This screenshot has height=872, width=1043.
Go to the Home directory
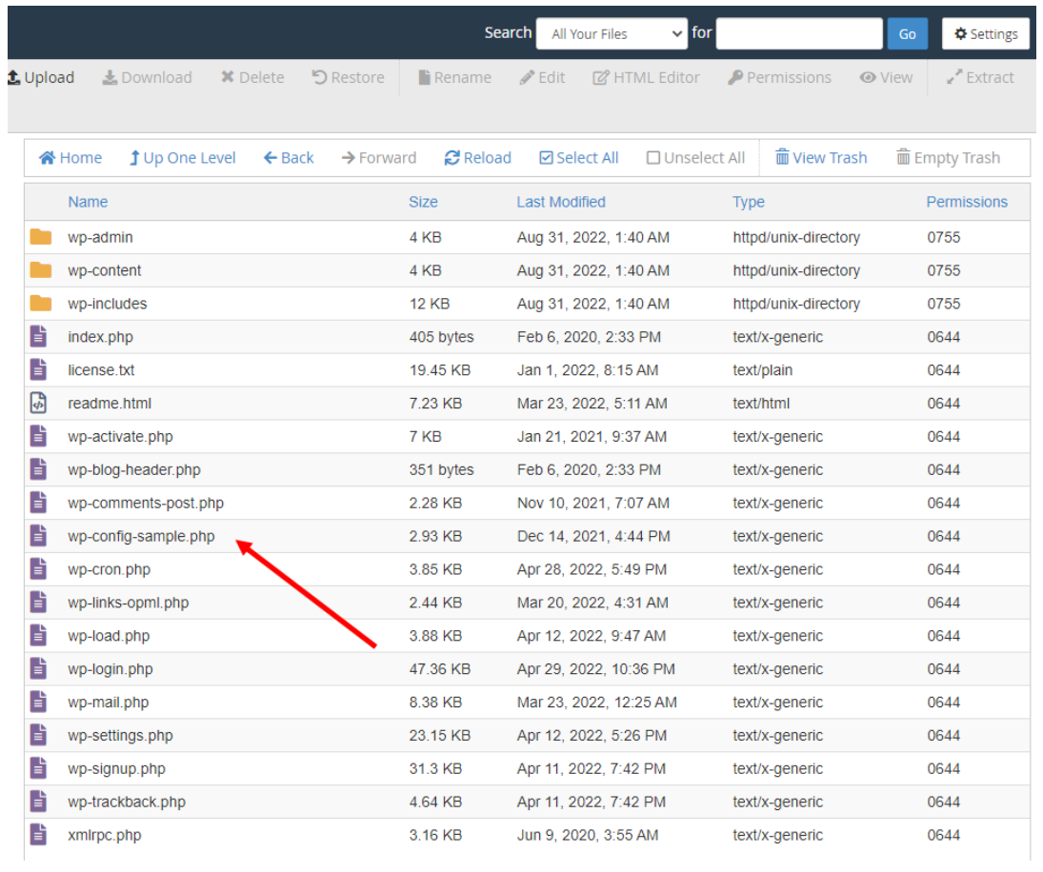(70, 157)
